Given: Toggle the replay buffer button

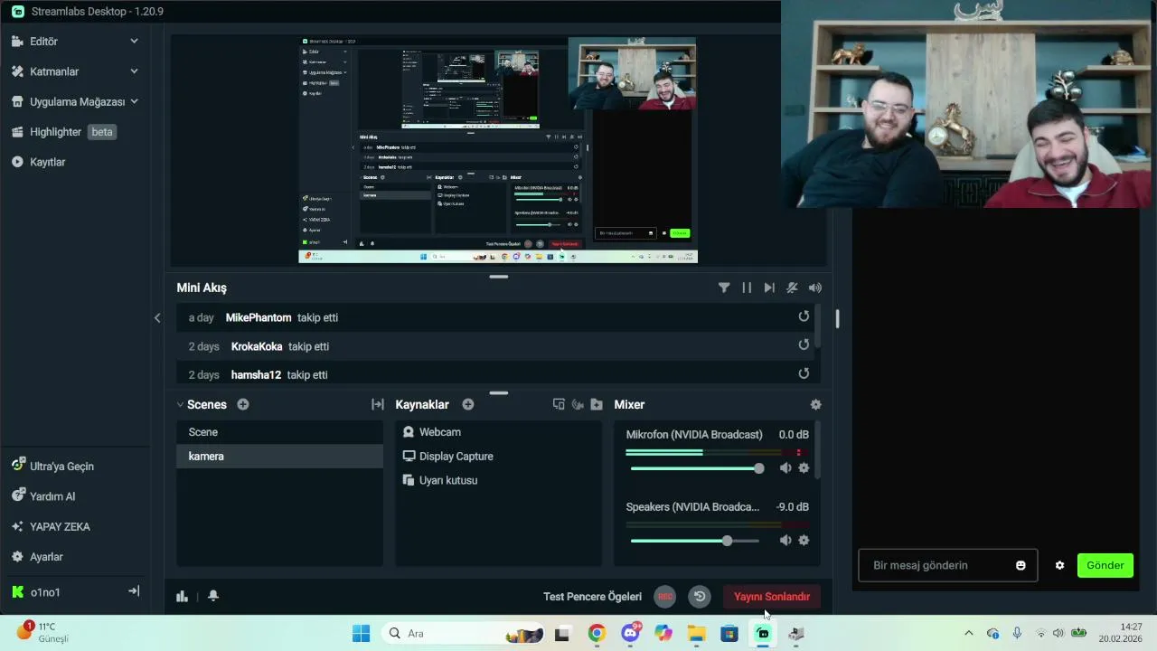Looking at the screenshot, I should 699,597.
